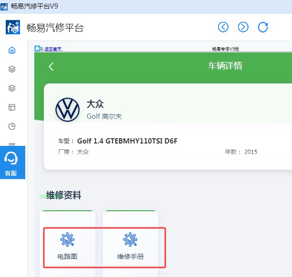Screen dimensions: 292x277
Task: Click the 厂商 大众 value
Action: pos(83,152)
